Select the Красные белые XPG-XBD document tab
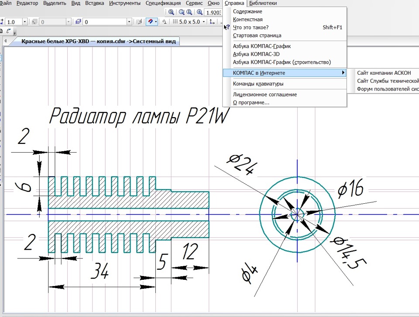Screen dimensions: 419x317 99,42
